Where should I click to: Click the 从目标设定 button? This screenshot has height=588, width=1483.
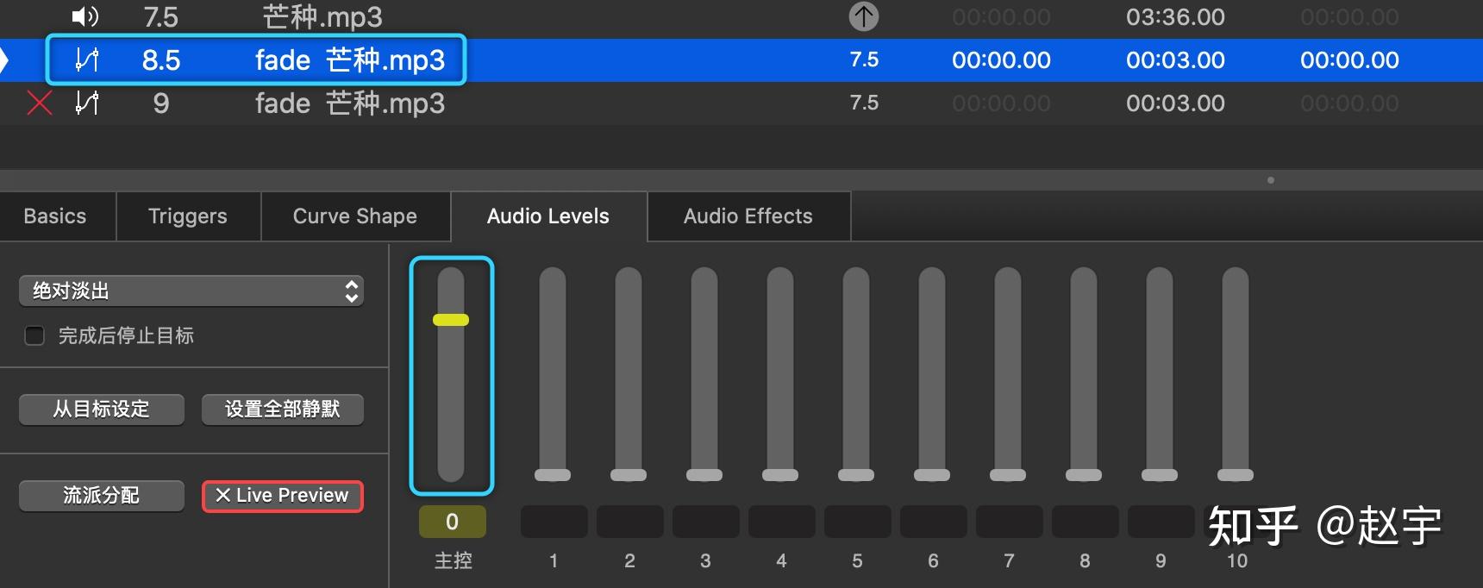point(102,410)
